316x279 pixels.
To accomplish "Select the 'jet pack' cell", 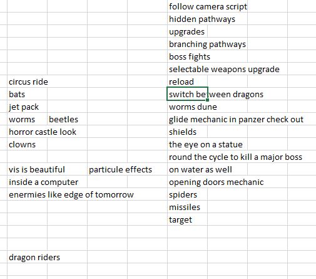I will [27, 107].
